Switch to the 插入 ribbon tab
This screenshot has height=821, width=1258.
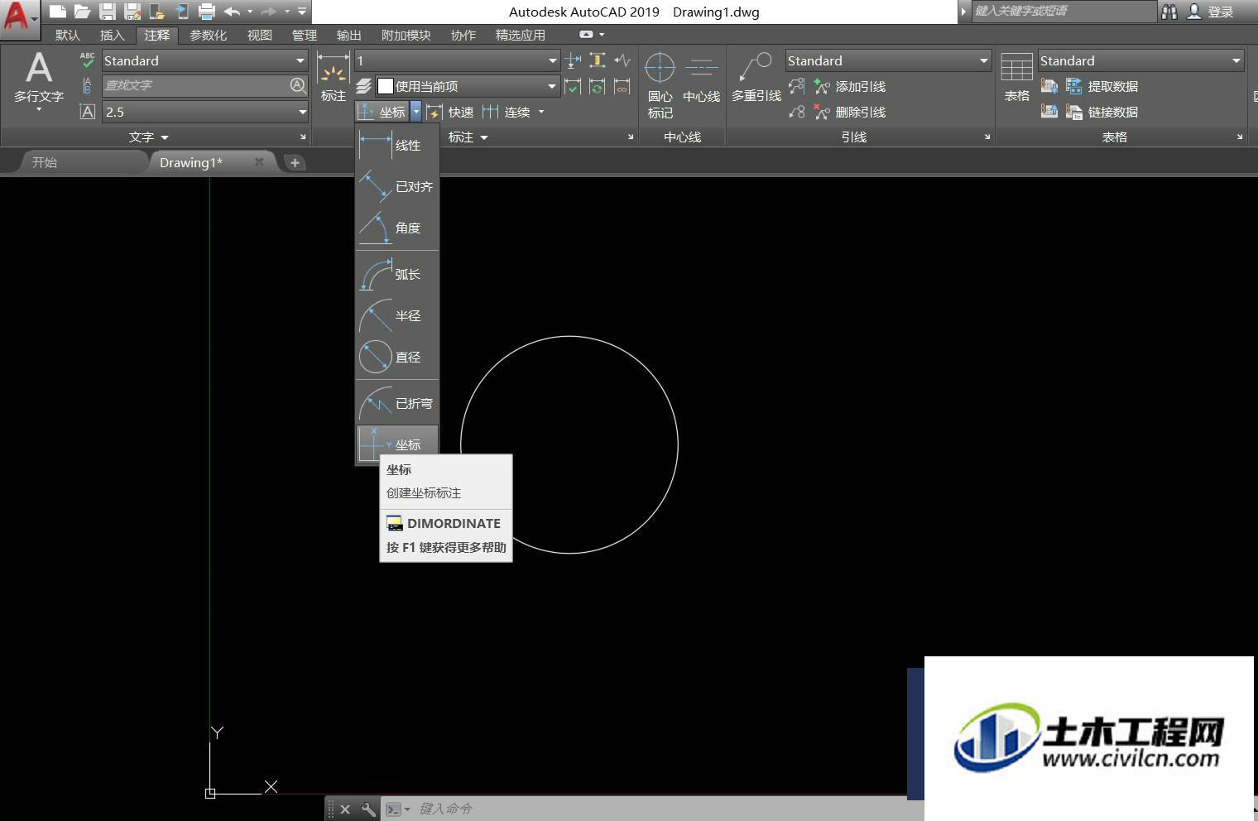tap(112, 35)
